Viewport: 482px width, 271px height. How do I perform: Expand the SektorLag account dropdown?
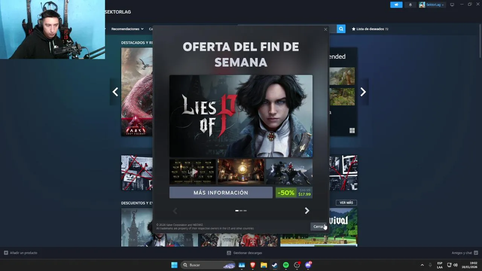(x=435, y=5)
